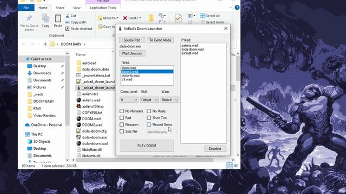Screen dimensions: 346x194
Task: Enable the Short Tics checkbox
Action: (x=149, y=117)
